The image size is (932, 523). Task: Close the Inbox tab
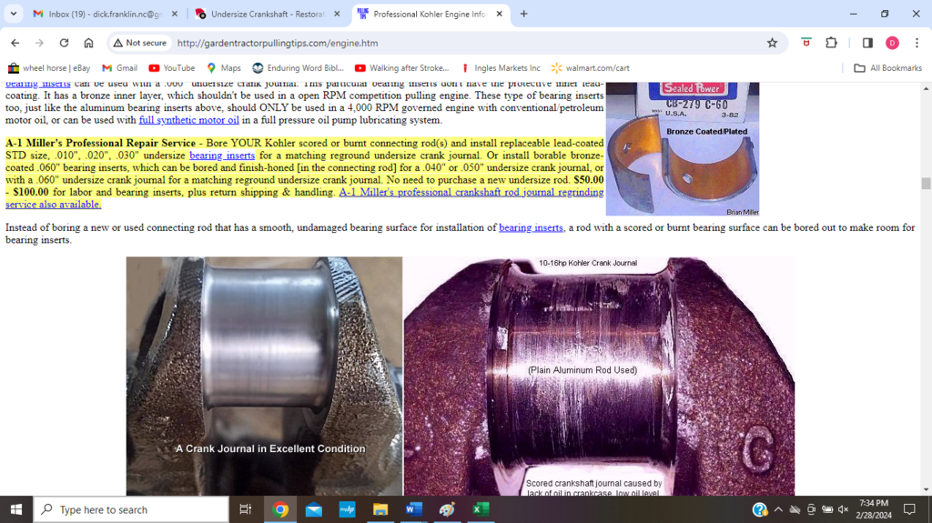pyautogui.click(x=175, y=14)
